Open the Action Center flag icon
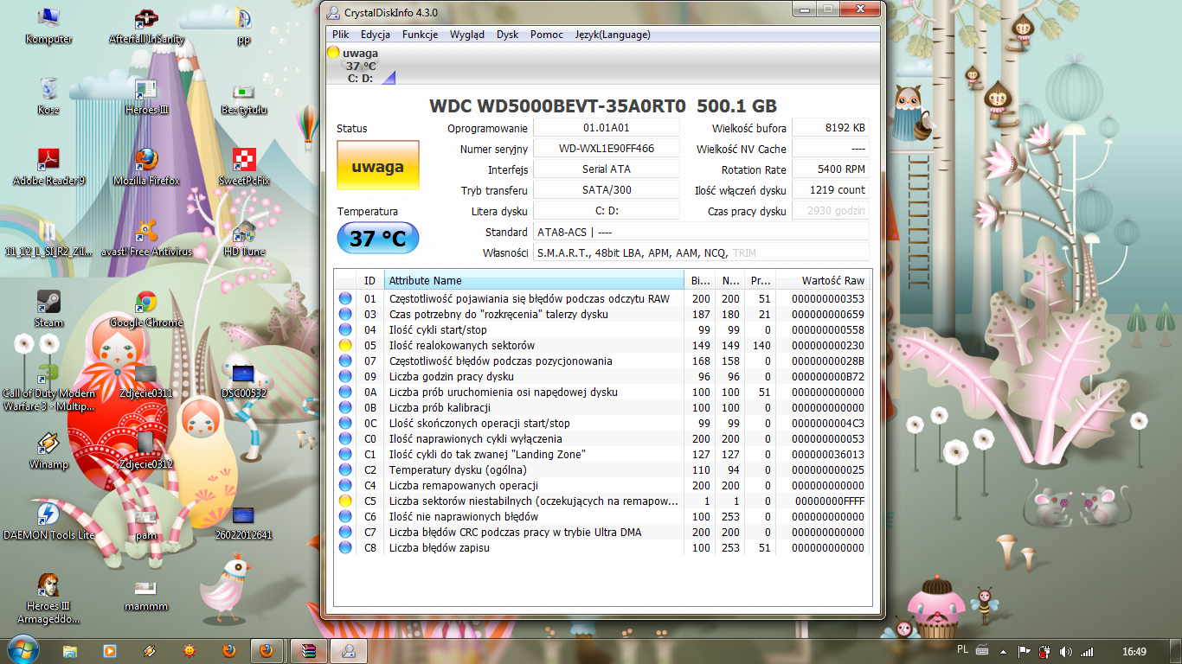 (x=1024, y=651)
